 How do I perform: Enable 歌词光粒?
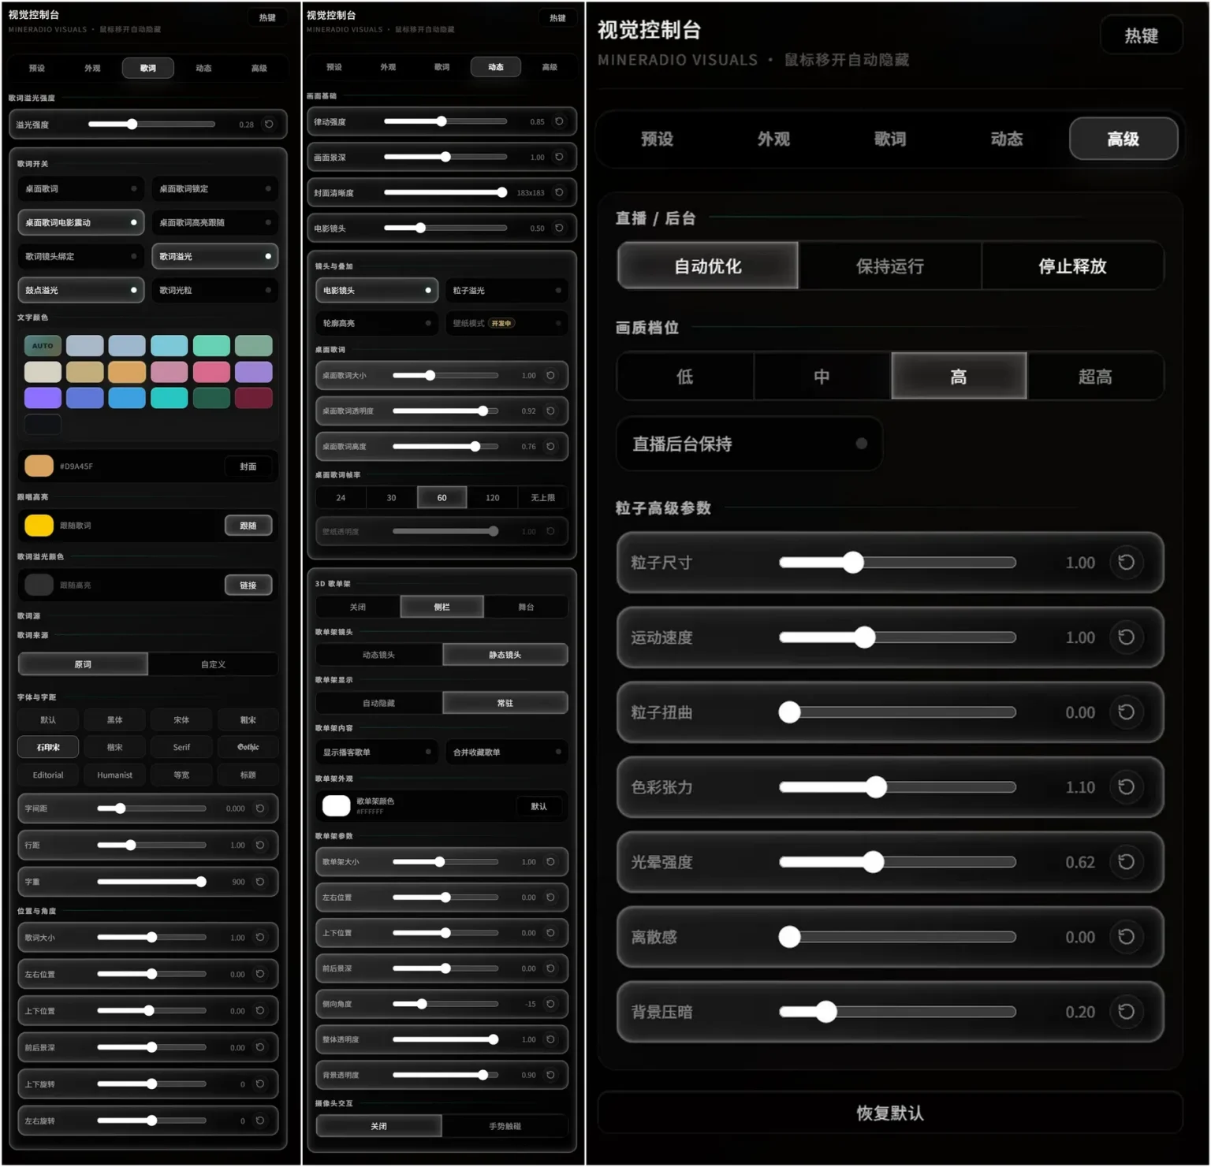pos(214,290)
